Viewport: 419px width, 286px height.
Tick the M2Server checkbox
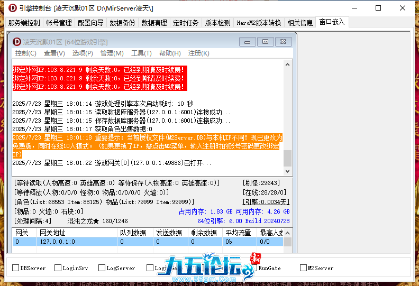[x=303, y=267]
